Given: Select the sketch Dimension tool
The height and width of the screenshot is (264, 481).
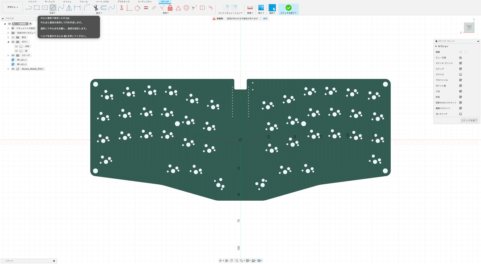Looking at the screenshot, I should point(77,7).
